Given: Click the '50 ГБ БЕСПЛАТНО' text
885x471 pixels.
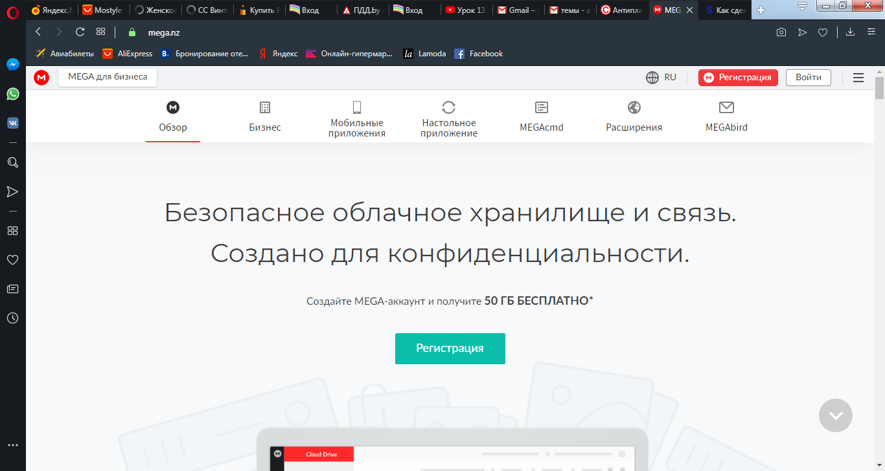Looking at the screenshot, I should (x=536, y=301).
